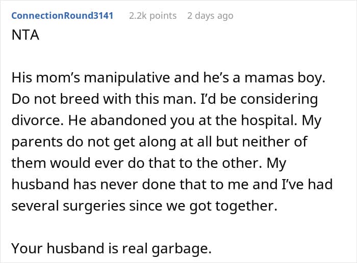Viewport: 357px width, 263px height.
Task: Select the "NTA" verdict text
Action: point(25,35)
